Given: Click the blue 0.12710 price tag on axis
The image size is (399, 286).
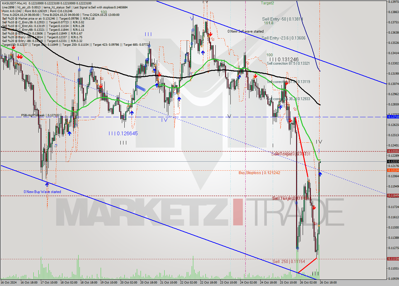Looking at the screenshot, I should (392, 117).
